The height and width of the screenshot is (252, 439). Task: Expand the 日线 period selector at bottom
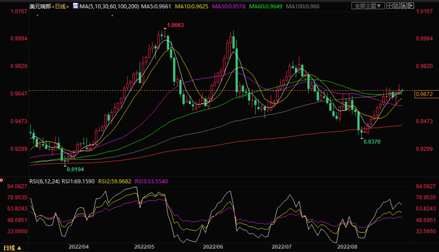(x=12, y=248)
